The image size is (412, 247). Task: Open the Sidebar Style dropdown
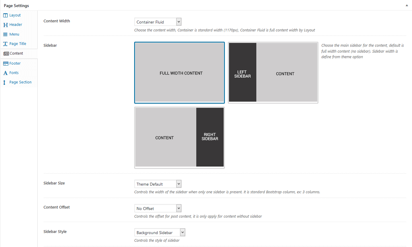(x=160, y=232)
